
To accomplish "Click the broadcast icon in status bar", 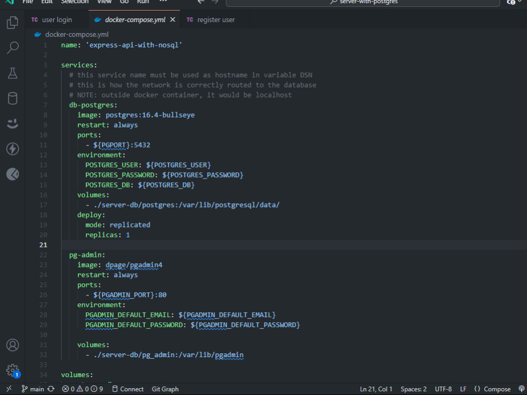I will pos(522,389).
